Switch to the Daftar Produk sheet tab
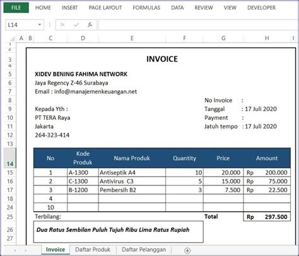The width and height of the screenshot is (299, 256). (93, 250)
